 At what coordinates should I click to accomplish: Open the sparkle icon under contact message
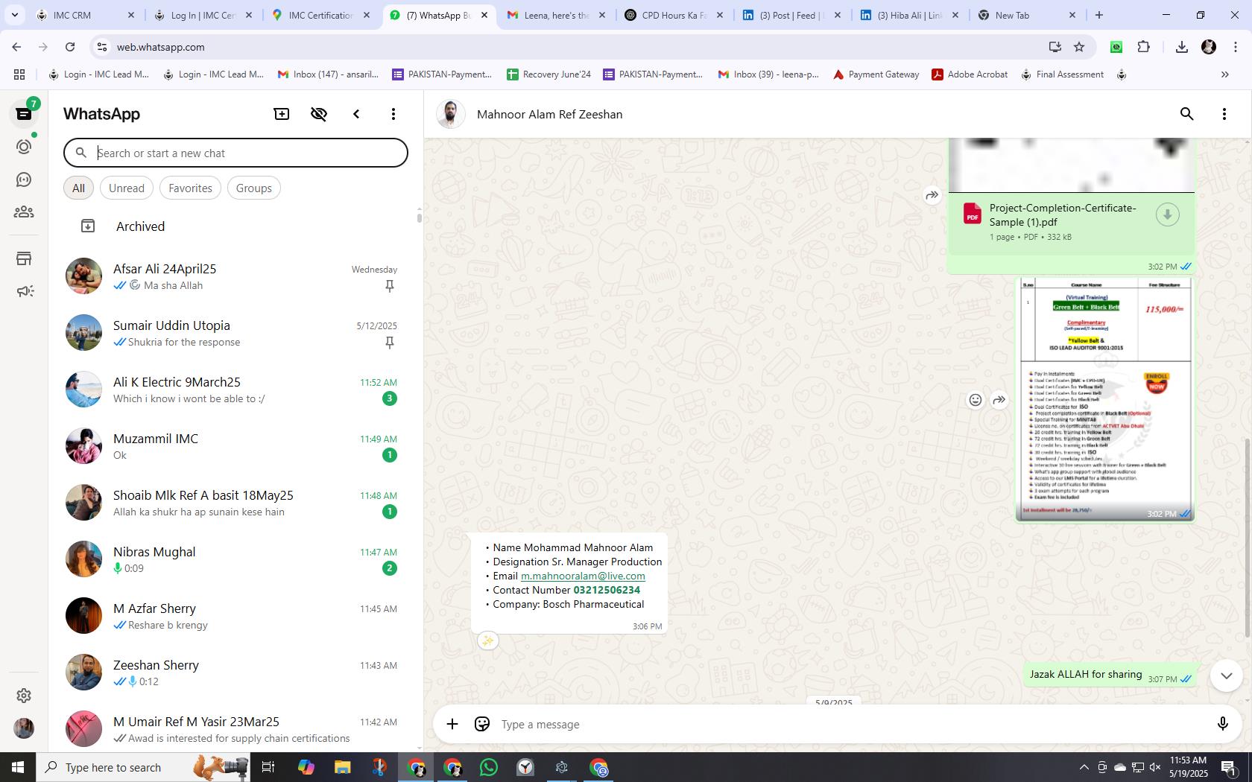[487, 640]
